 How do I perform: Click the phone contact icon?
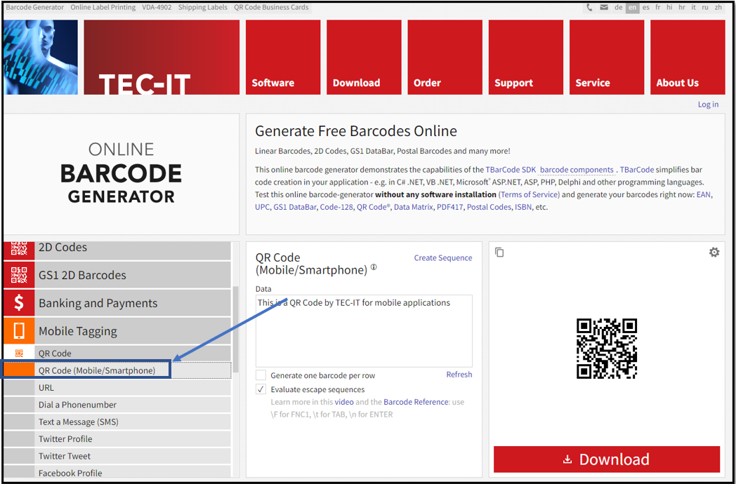pos(589,8)
